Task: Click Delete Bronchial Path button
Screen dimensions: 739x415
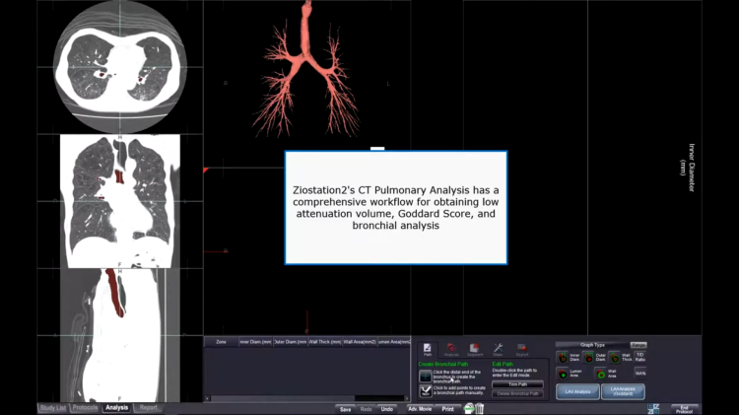Action: click(517, 393)
